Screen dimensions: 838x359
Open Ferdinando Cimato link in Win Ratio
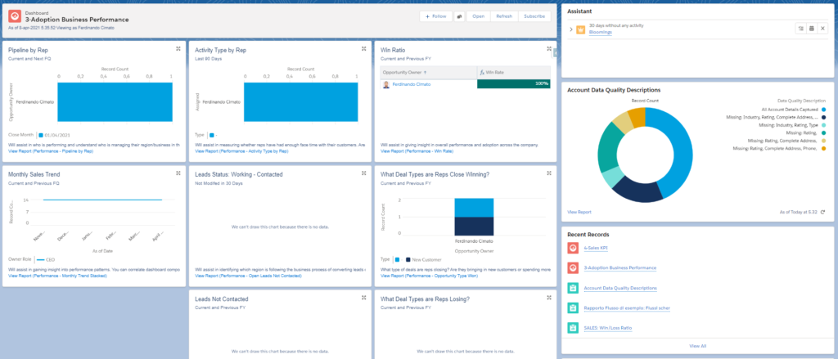pyautogui.click(x=411, y=84)
